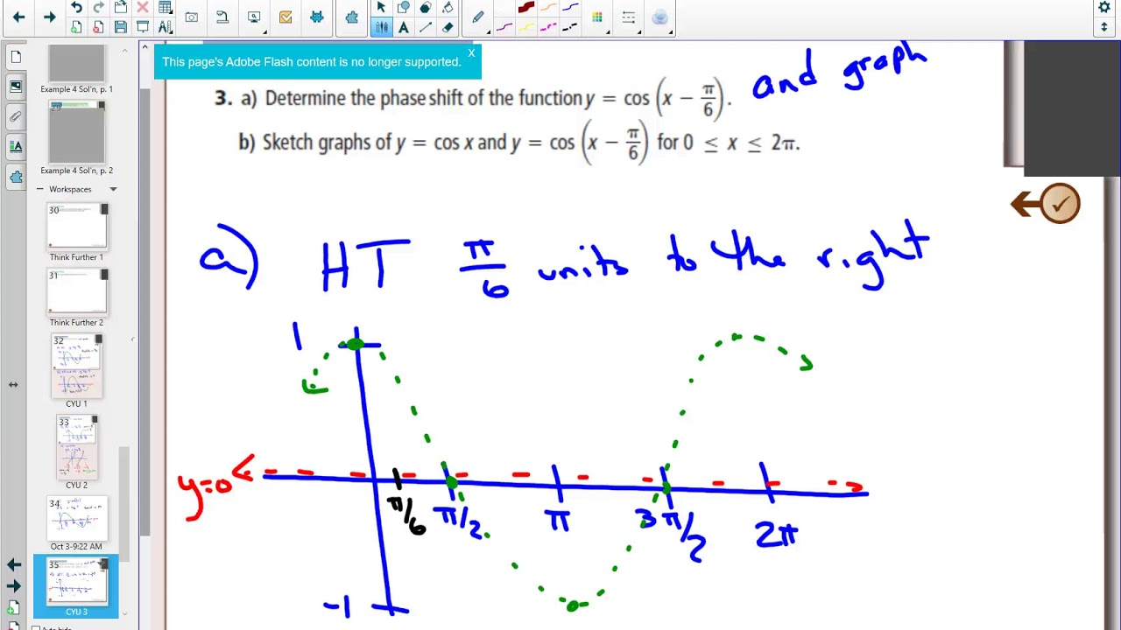Open the Add-ons tab in sidebar
Image resolution: width=1121 pixels, height=630 pixels.
click(x=16, y=177)
